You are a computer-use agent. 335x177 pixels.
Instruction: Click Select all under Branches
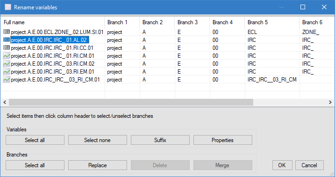(35, 165)
